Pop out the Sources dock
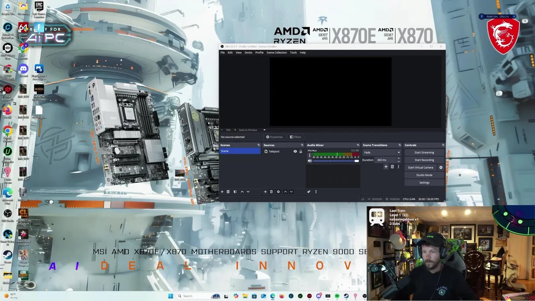The image size is (535, 301). pyautogui.click(x=302, y=145)
